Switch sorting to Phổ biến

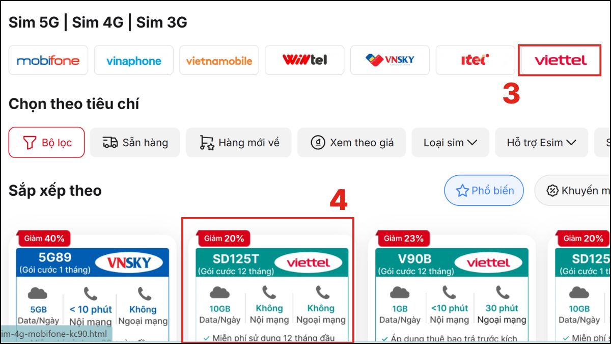point(484,190)
